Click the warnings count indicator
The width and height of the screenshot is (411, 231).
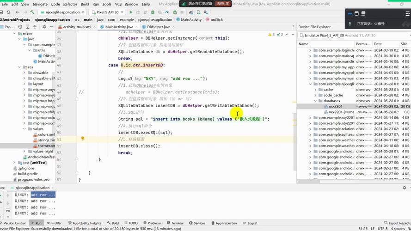point(271,35)
